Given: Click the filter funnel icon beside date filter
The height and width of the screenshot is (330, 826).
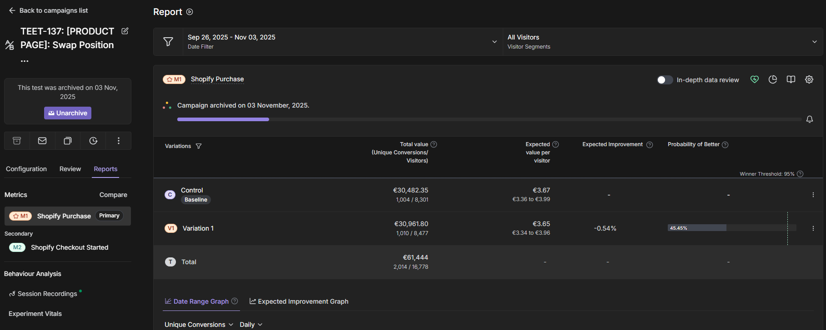Looking at the screenshot, I should click(168, 42).
